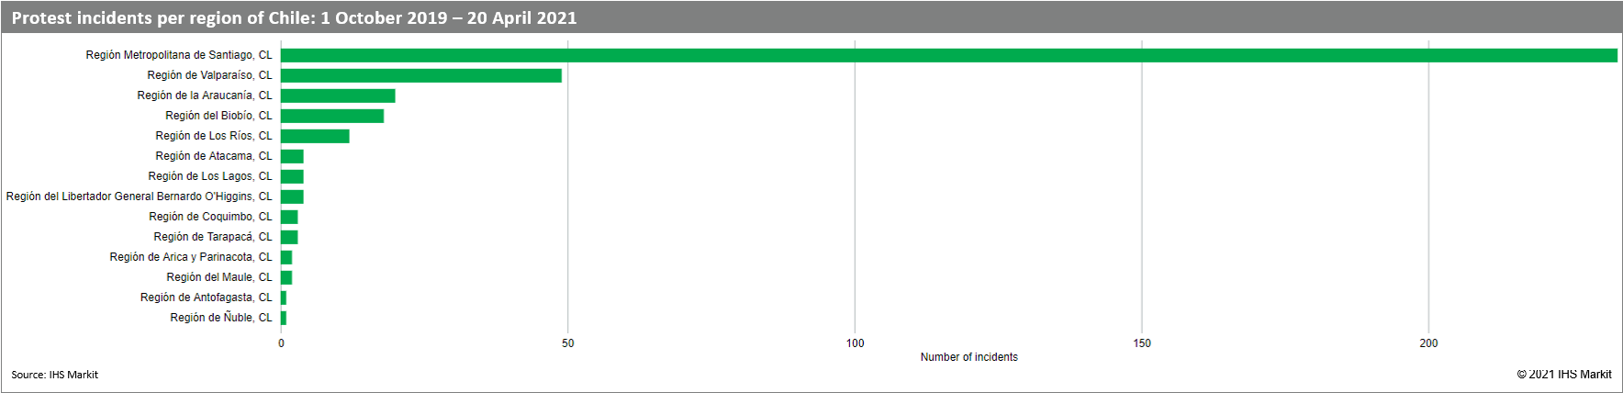Click the Región de Arica y Parinacota label
This screenshot has height=393, width=1623.
click(x=191, y=257)
